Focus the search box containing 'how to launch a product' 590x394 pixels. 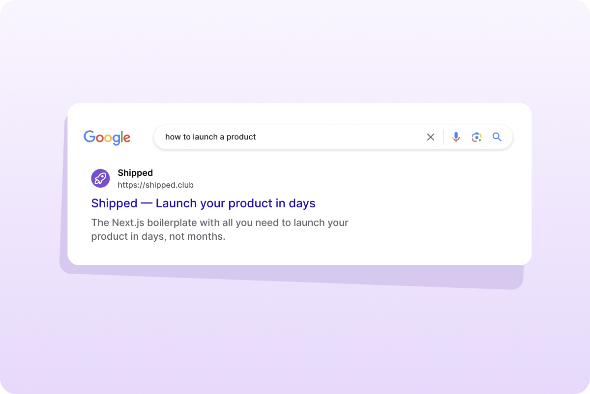[x=333, y=137]
